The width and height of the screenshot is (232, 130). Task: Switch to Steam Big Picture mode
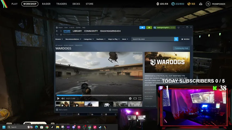coord(179,28)
